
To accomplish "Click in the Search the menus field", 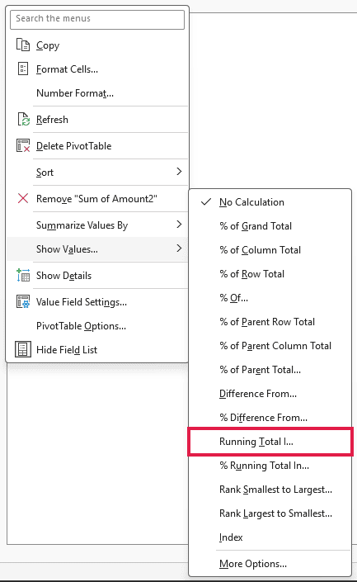I will pyautogui.click(x=97, y=19).
